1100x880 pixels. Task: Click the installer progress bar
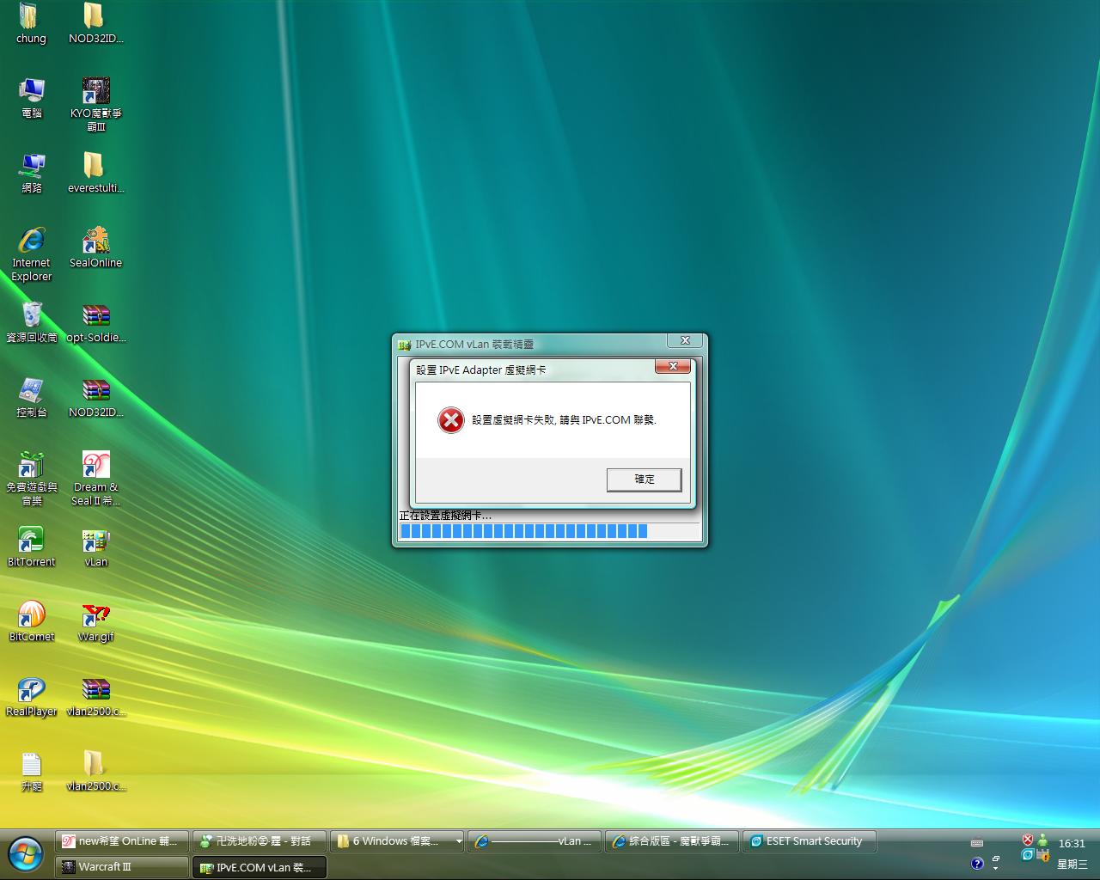[x=549, y=531]
